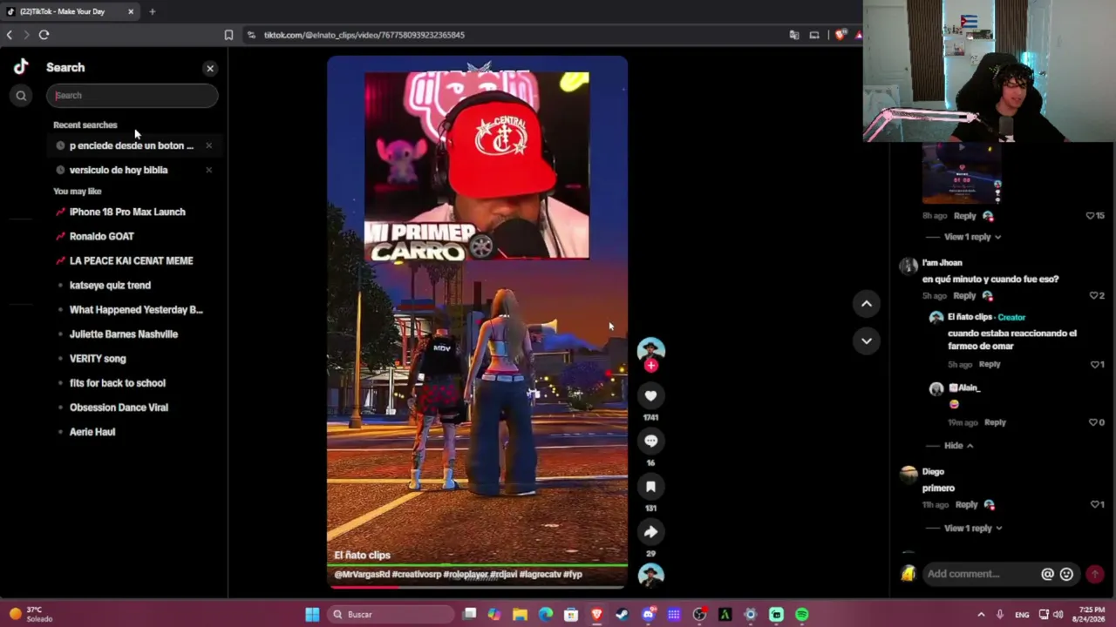This screenshot has width=1116, height=627.
Task: Open Spotify from the taskbar
Action: (x=801, y=615)
